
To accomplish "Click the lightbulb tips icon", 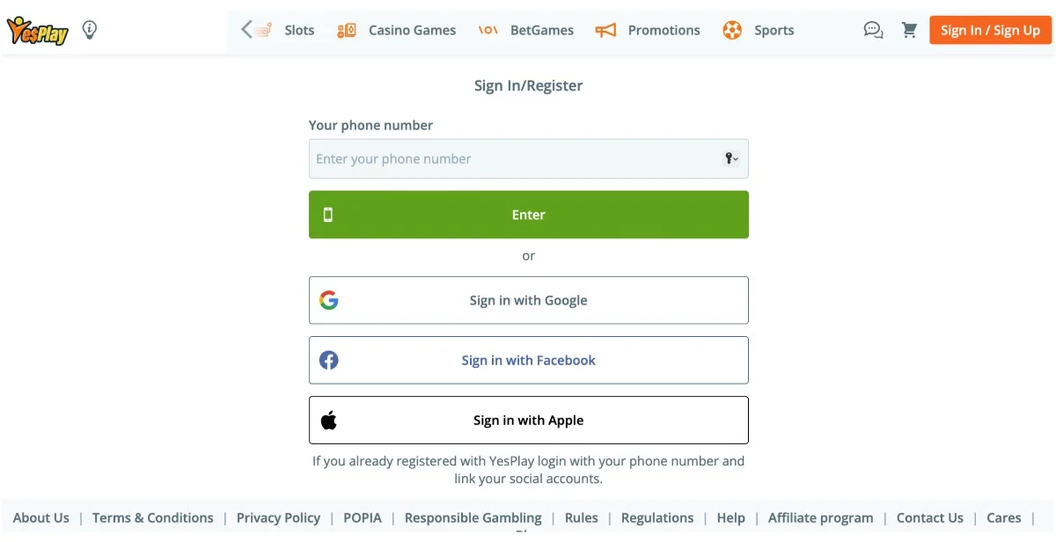I will click(90, 30).
